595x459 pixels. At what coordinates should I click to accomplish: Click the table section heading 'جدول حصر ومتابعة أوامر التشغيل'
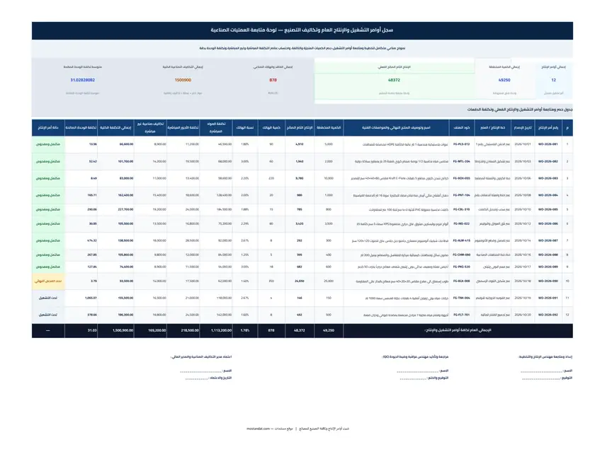520,110
